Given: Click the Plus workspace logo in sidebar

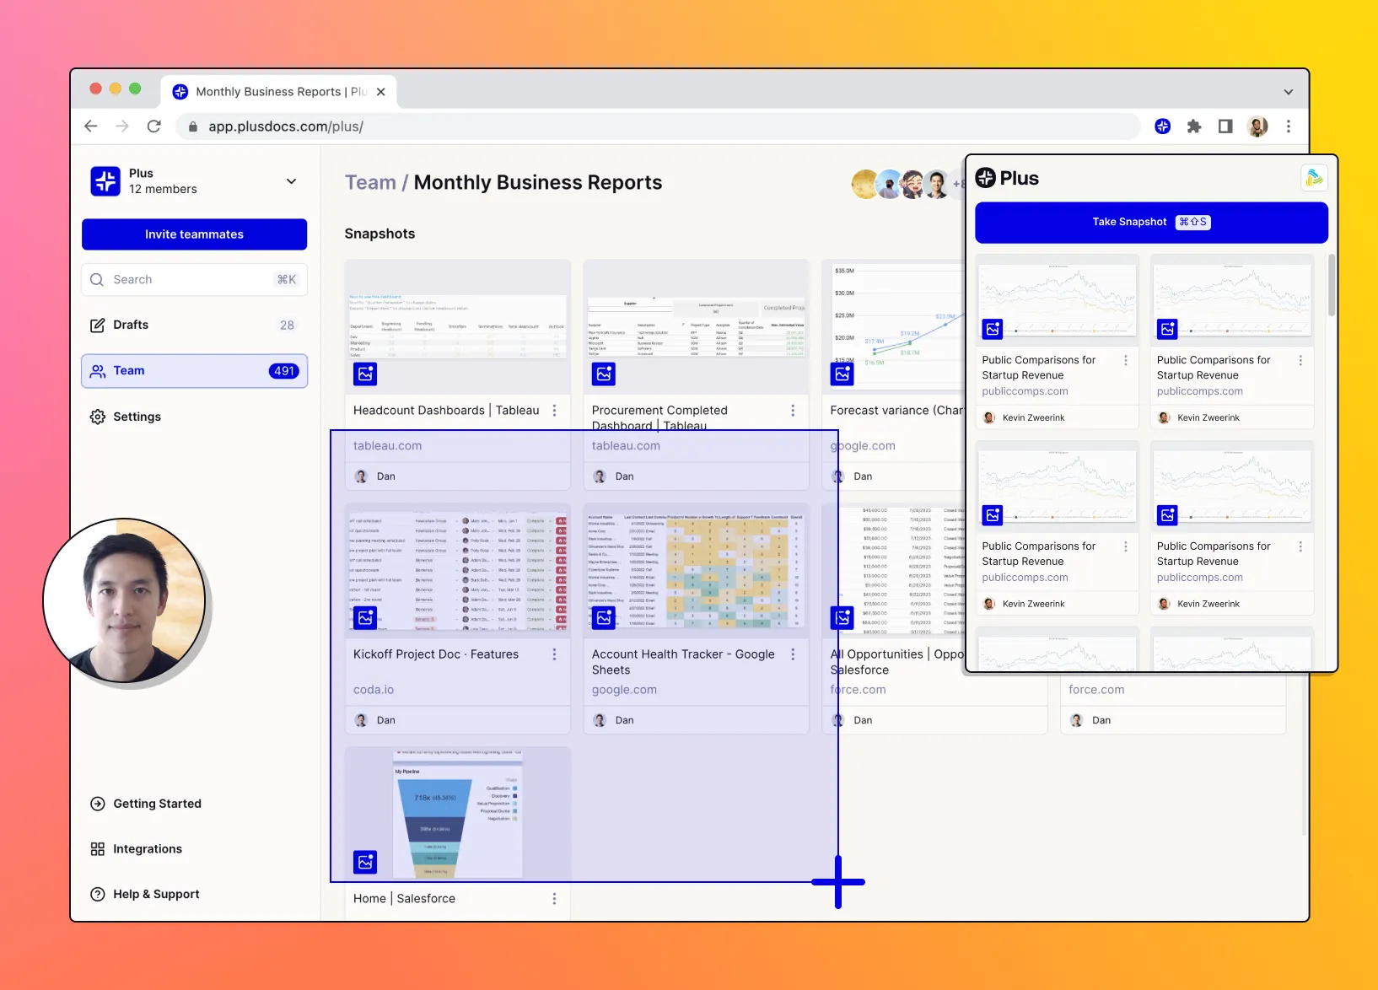Looking at the screenshot, I should [x=105, y=181].
